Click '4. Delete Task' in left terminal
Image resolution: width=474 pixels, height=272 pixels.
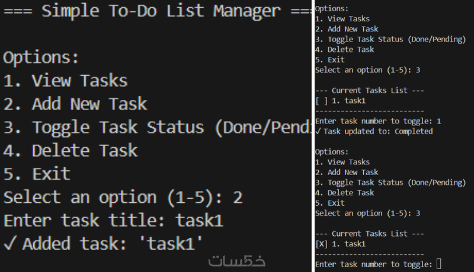pos(71,150)
